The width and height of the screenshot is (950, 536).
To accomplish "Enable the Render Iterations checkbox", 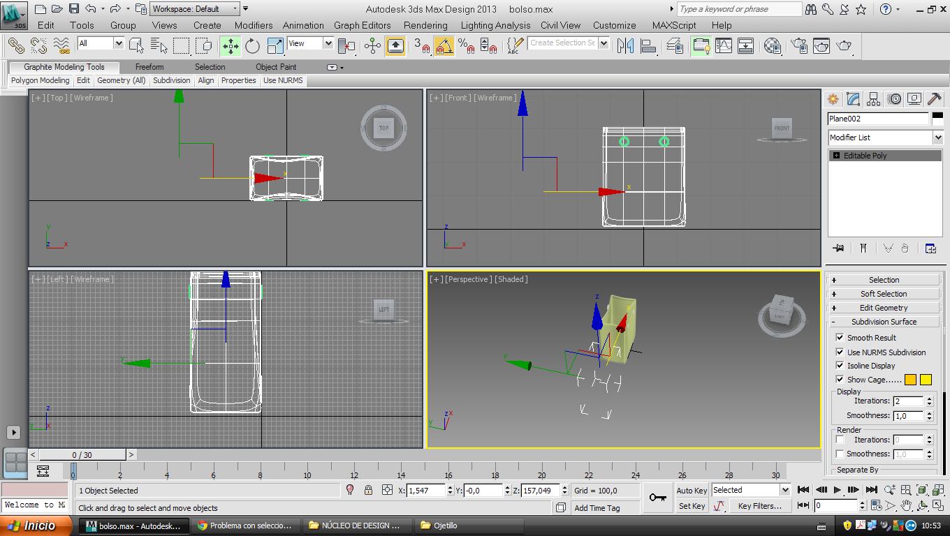I will coord(840,440).
